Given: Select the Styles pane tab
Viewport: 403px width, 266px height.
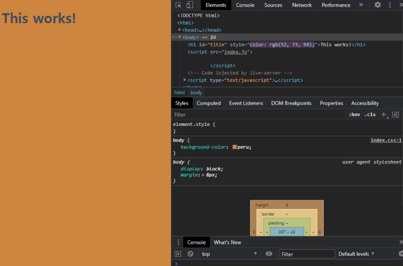Looking at the screenshot, I should (x=182, y=103).
